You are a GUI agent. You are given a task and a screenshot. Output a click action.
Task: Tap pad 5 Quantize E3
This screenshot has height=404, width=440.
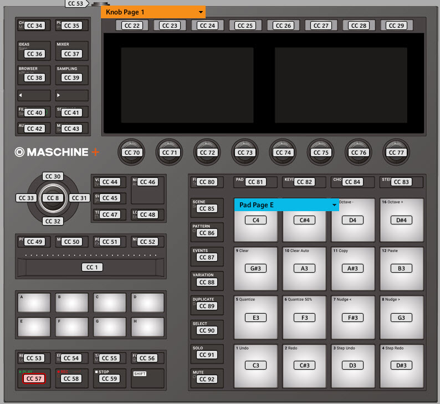pyautogui.click(x=255, y=318)
